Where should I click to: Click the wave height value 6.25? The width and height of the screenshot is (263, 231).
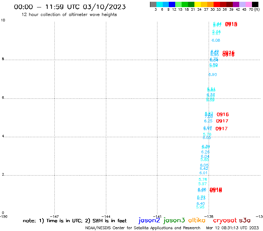point(208,121)
